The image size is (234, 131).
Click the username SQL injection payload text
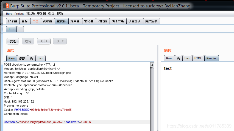(x=41, y=122)
